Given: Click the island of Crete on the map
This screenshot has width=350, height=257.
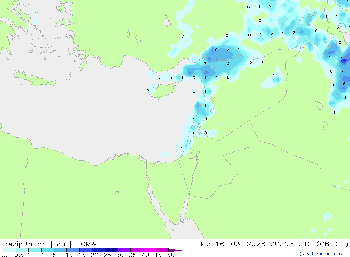Looking at the screenshot, I should [35, 78].
